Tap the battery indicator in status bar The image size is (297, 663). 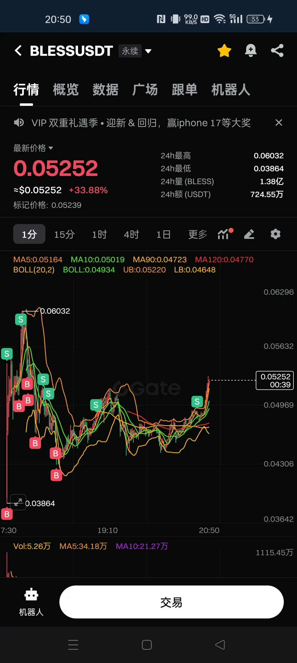[x=256, y=19]
